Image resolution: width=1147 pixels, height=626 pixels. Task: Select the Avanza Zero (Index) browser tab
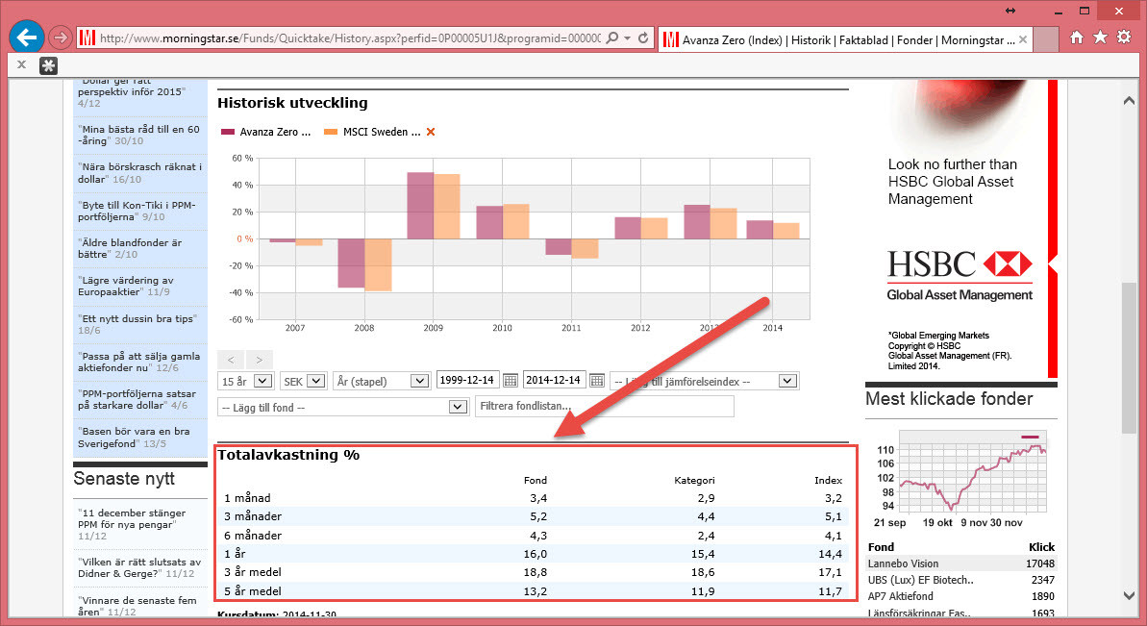841,39
